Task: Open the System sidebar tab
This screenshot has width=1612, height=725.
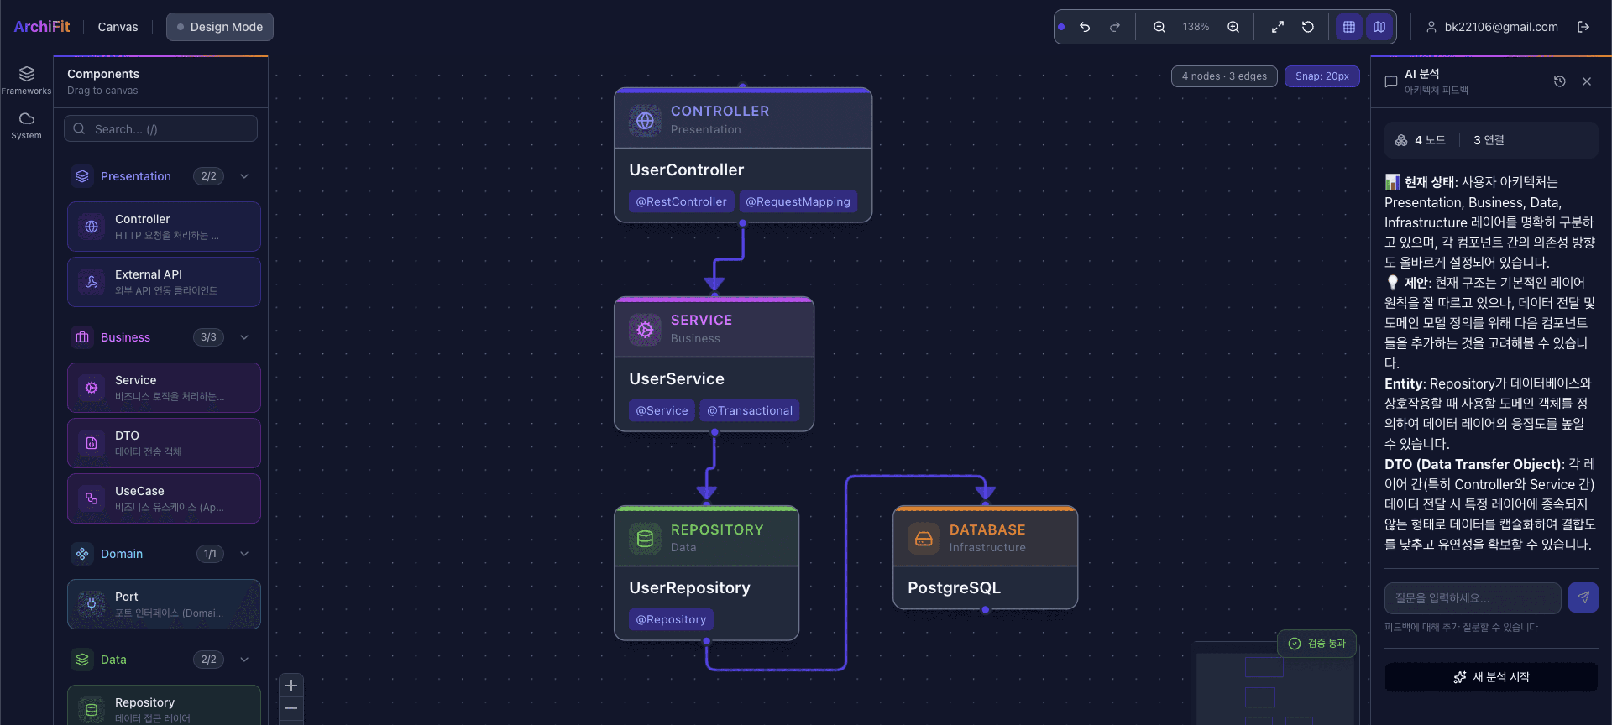Action: tap(26, 125)
